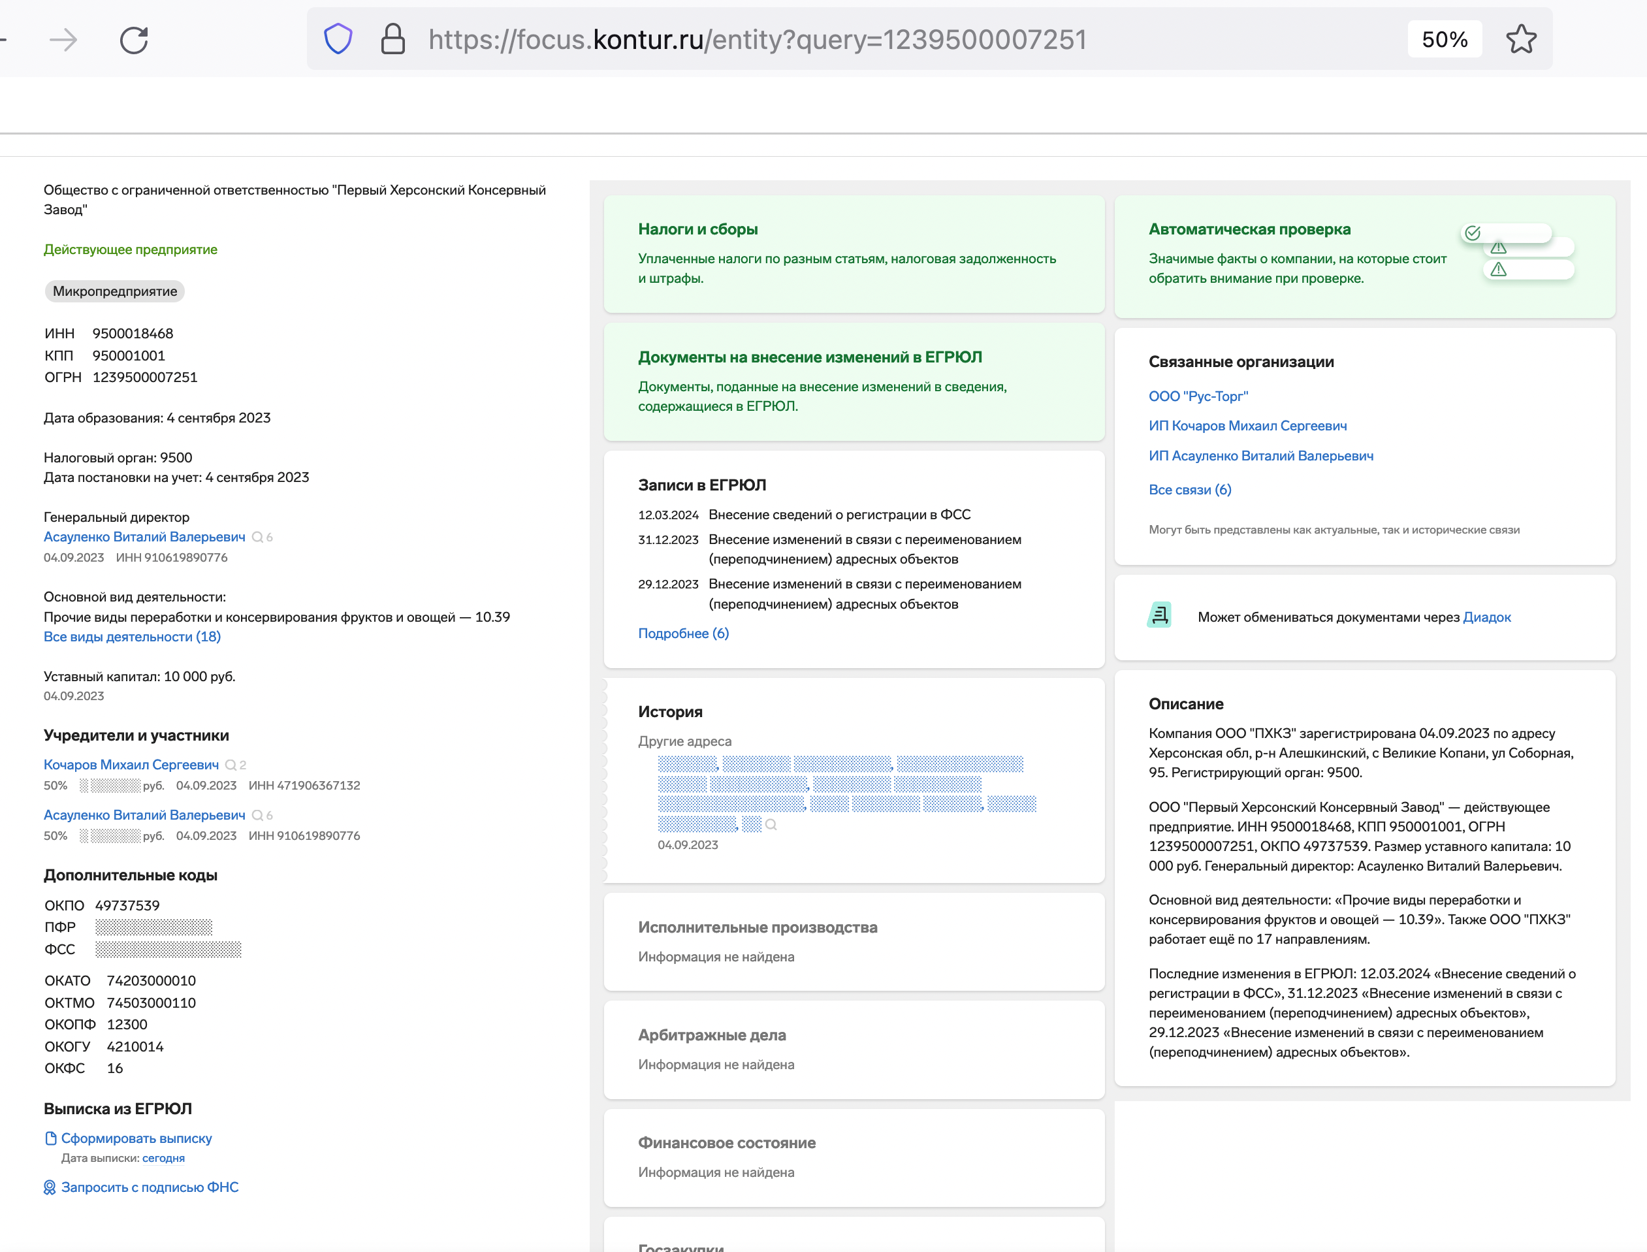1647x1252 pixels.
Task: Open Документы на внесение изменений card
Action: click(809, 358)
